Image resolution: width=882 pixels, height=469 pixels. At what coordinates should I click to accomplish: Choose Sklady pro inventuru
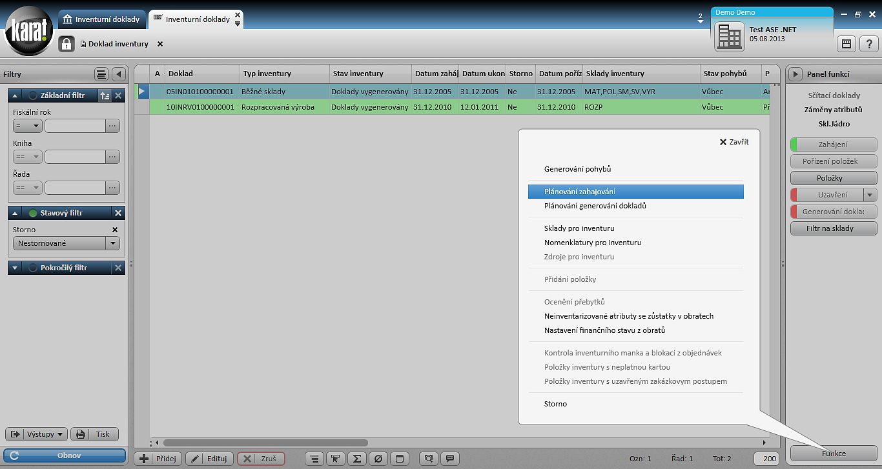(579, 228)
